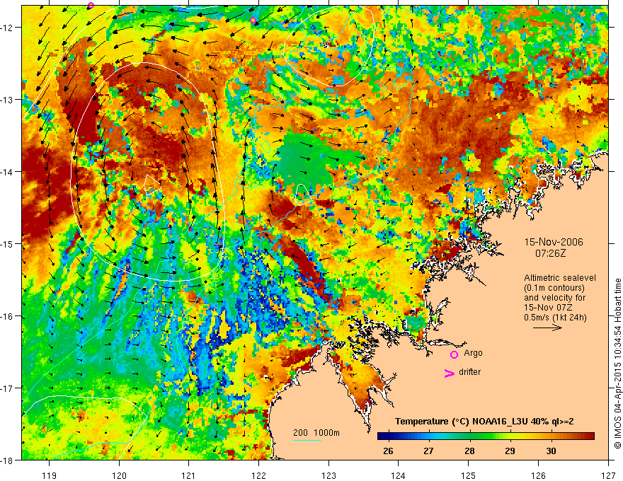Image resolution: width=623 pixels, height=481 pixels.
Task: Click the 'Altimetric sealevel' legend text
Action: point(560,278)
